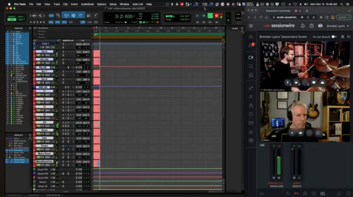
Task: Click the download icon in Sessionwire sidebar
Action: coord(251,132)
